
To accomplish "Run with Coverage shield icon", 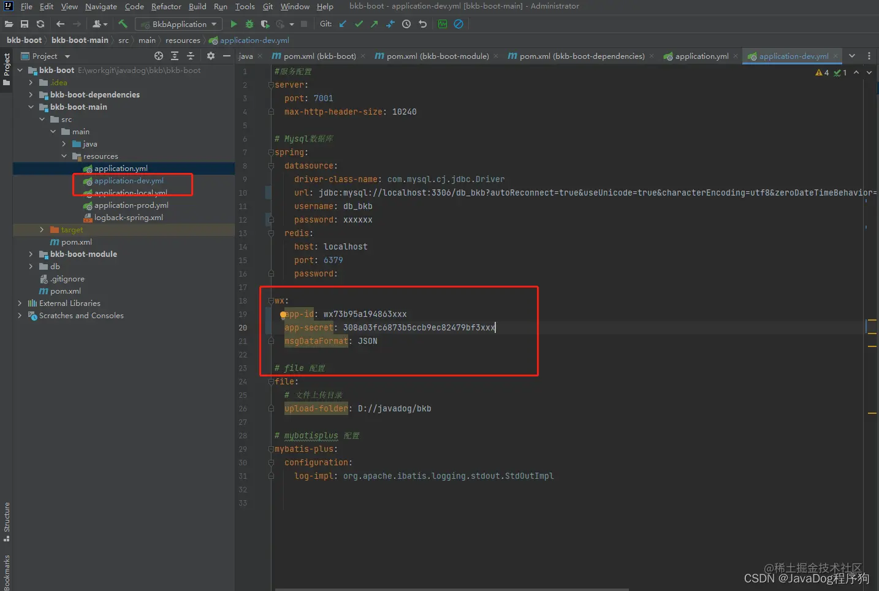I will [x=265, y=24].
